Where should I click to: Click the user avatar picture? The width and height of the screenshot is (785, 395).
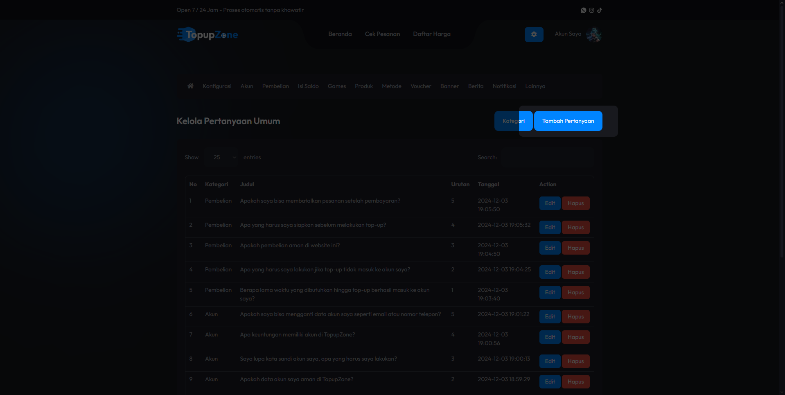tap(594, 34)
